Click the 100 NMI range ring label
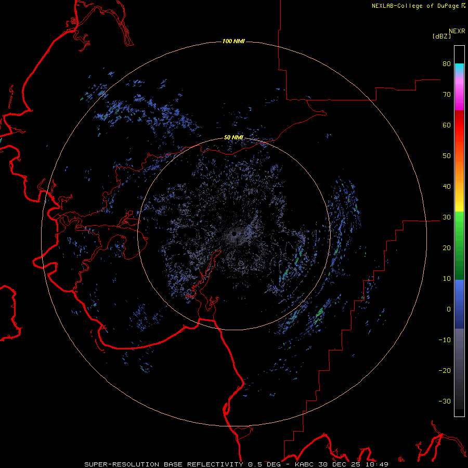The width and height of the screenshot is (468, 468). pyautogui.click(x=233, y=41)
